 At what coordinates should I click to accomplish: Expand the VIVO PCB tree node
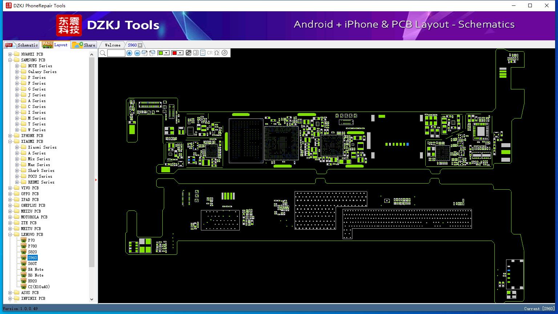(x=10, y=188)
